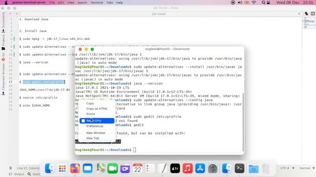This screenshot has height=177, width=316.
Task: Open the blue Downloads folder in dock
Action: click(x=253, y=169)
